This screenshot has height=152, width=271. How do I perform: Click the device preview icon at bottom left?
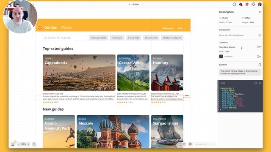coord(13,144)
